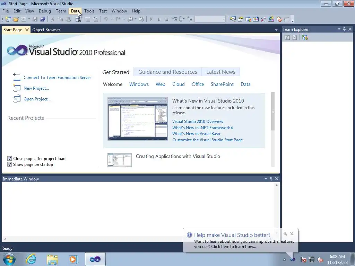Click the Cut scissors toolbar icon
355x266 pixels.
pyautogui.click(x=53, y=19)
